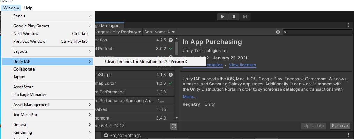This screenshot has height=139, width=354.
Task: Click the Up to date button
Action: click(x=314, y=126)
